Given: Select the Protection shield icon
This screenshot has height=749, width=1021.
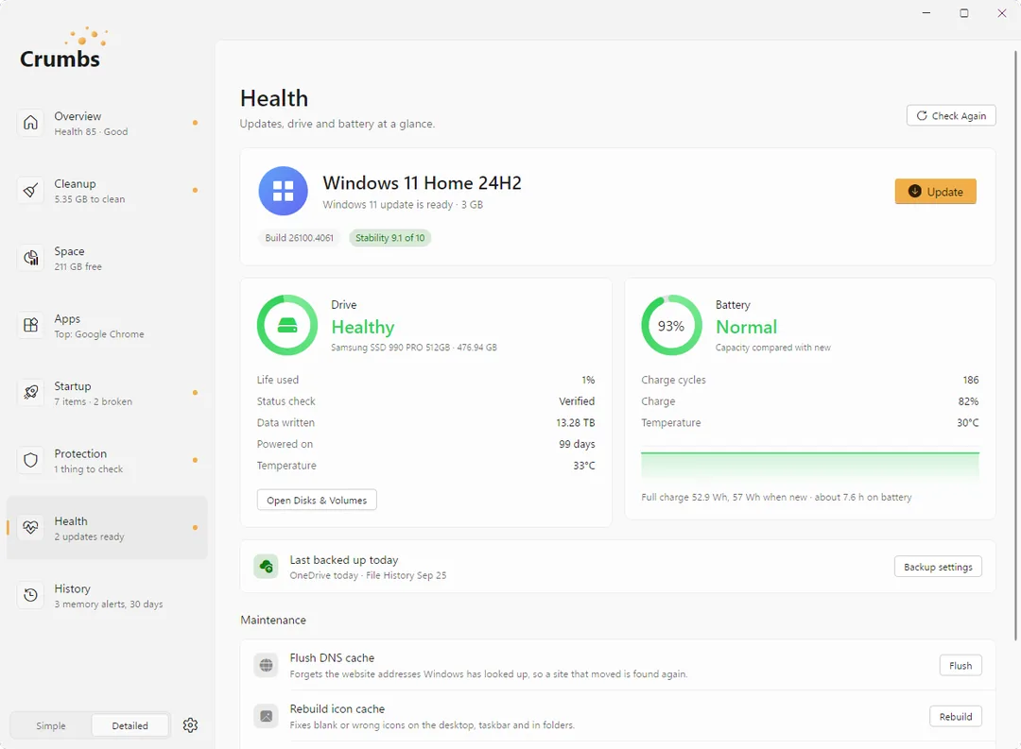Looking at the screenshot, I should (x=30, y=460).
